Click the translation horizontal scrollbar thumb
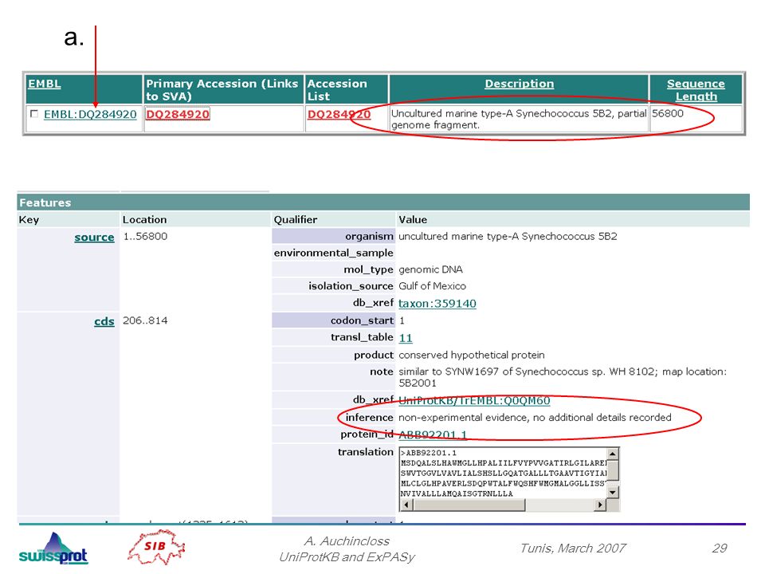Viewport: 765px width, 574px height. (469, 505)
